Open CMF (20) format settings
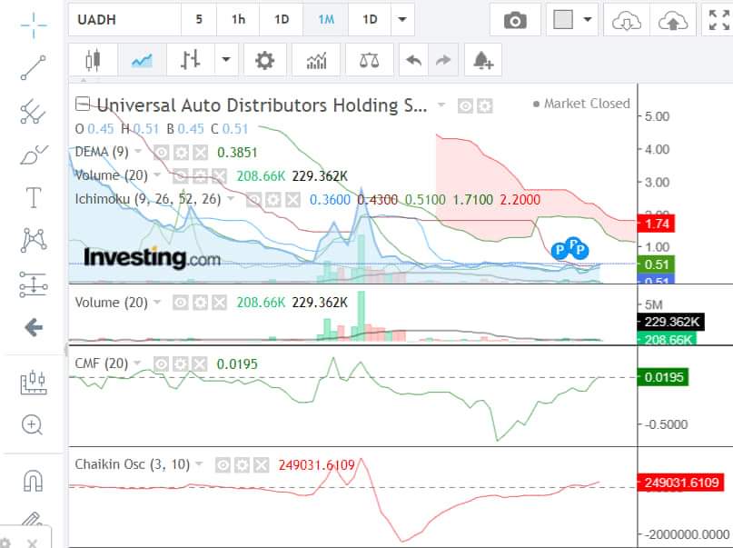Screen dimensions: 733x548 181,364
